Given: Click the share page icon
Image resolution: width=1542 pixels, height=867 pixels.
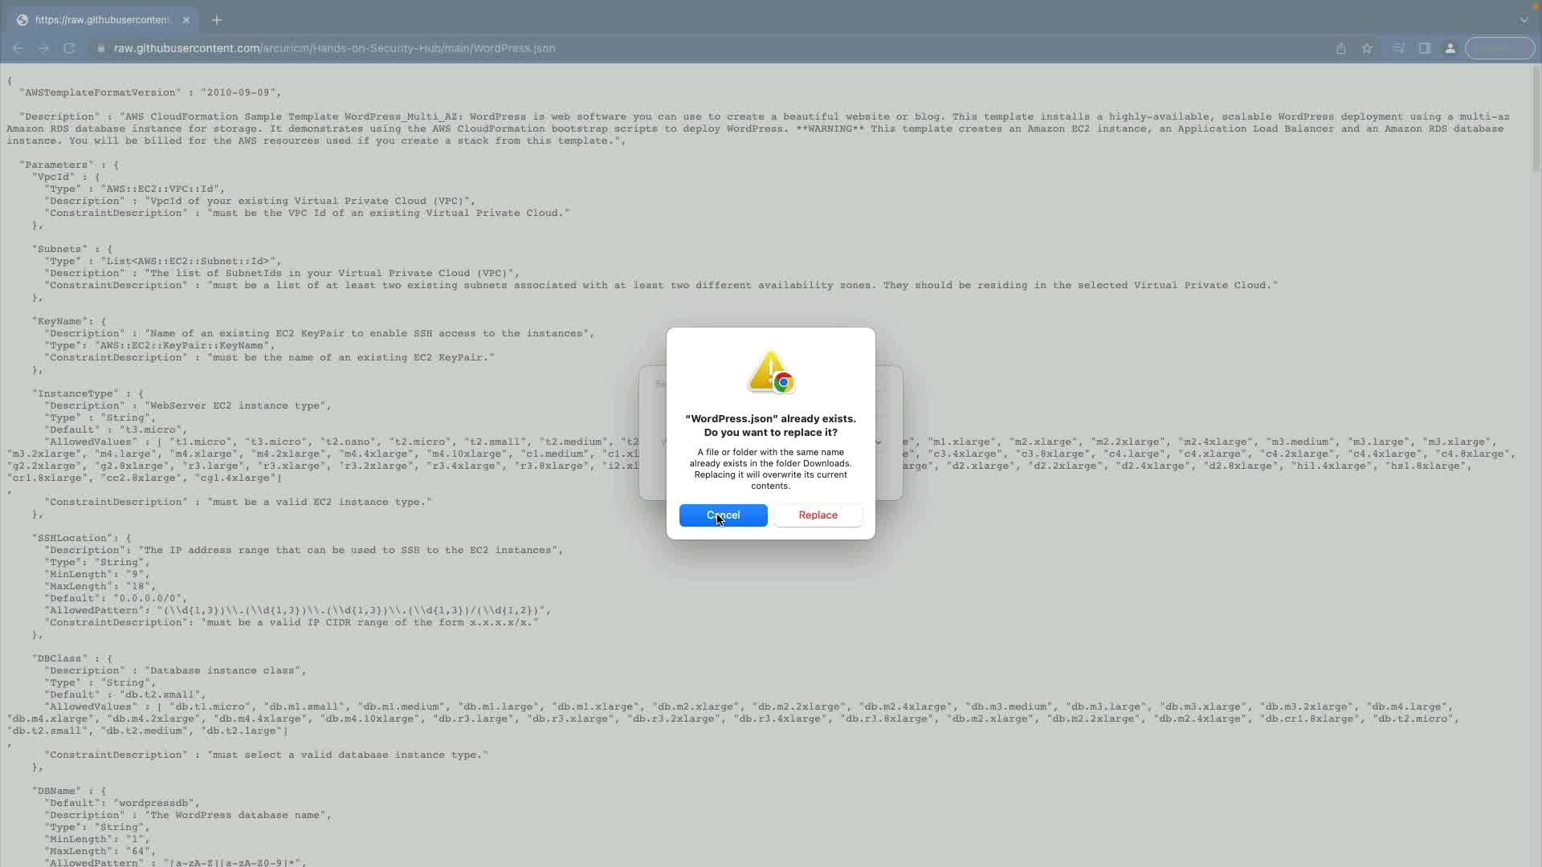Looking at the screenshot, I should tap(1340, 48).
